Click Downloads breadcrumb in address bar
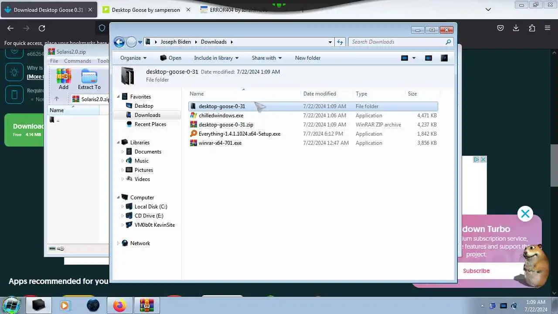This screenshot has width=558, height=314. [214, 42]
